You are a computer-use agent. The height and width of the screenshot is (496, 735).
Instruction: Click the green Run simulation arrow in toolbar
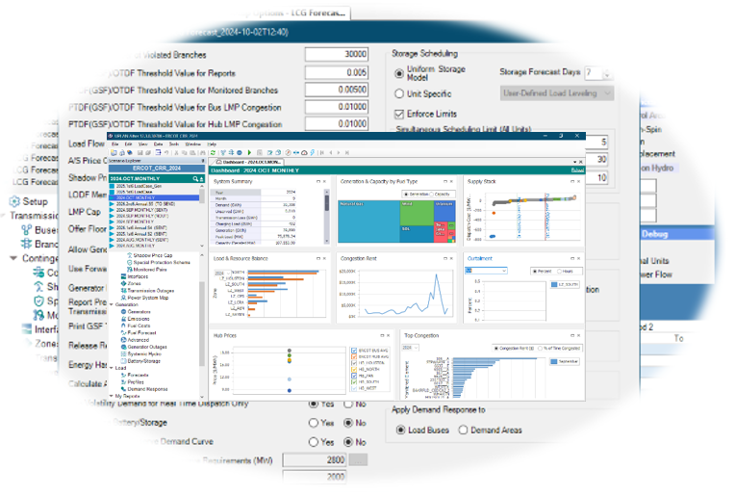coord(249,152)
